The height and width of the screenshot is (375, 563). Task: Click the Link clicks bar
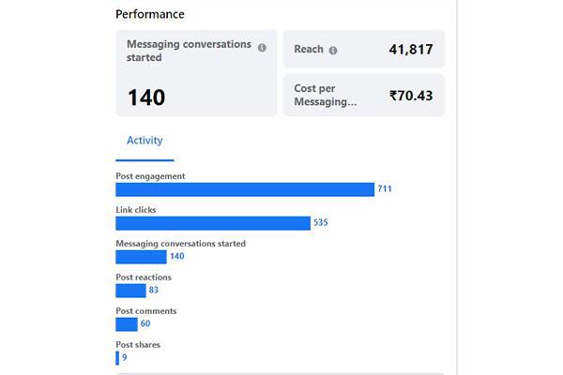click(212, 223)
